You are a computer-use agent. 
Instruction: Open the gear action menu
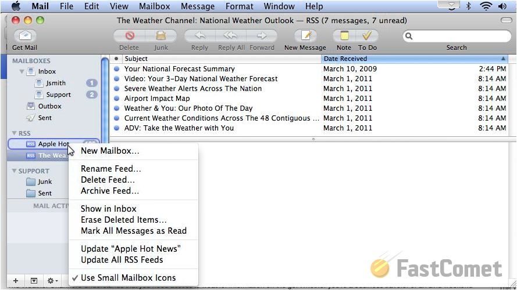click(x=52, y=281)
